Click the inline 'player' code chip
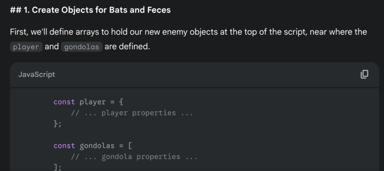Viewport: 384px width, 171px height. point(26,47)
